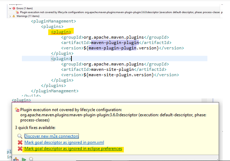Click the red Errors category icon
230x161 pixels.
(x=14, y=8)
